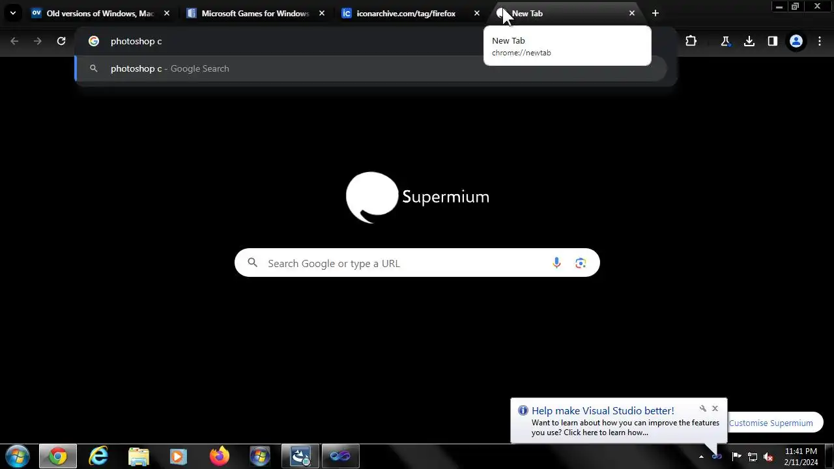Open Windows Media Player taskbar icon
The image size is (834, 469).
tap(179, 457)
